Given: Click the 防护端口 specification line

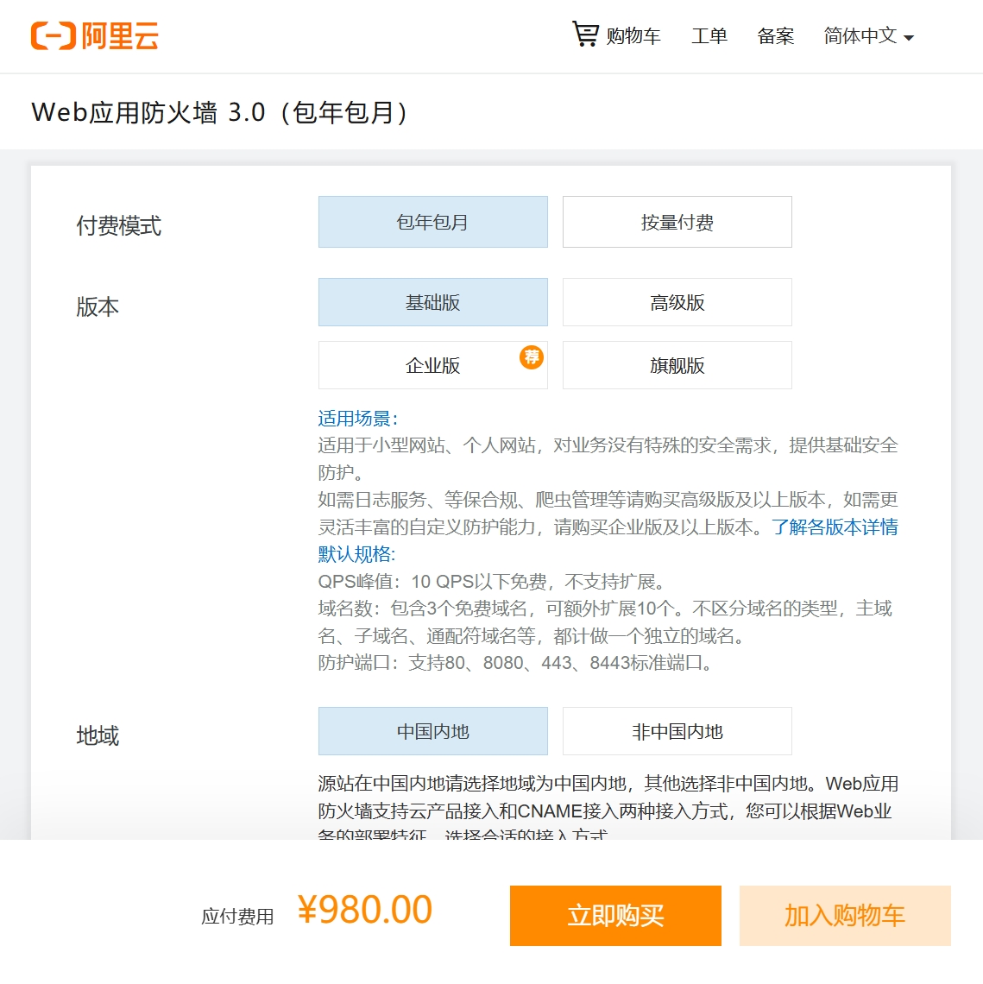Looking at the screenshot, I should pyautogui.click(x=515, y=663).
